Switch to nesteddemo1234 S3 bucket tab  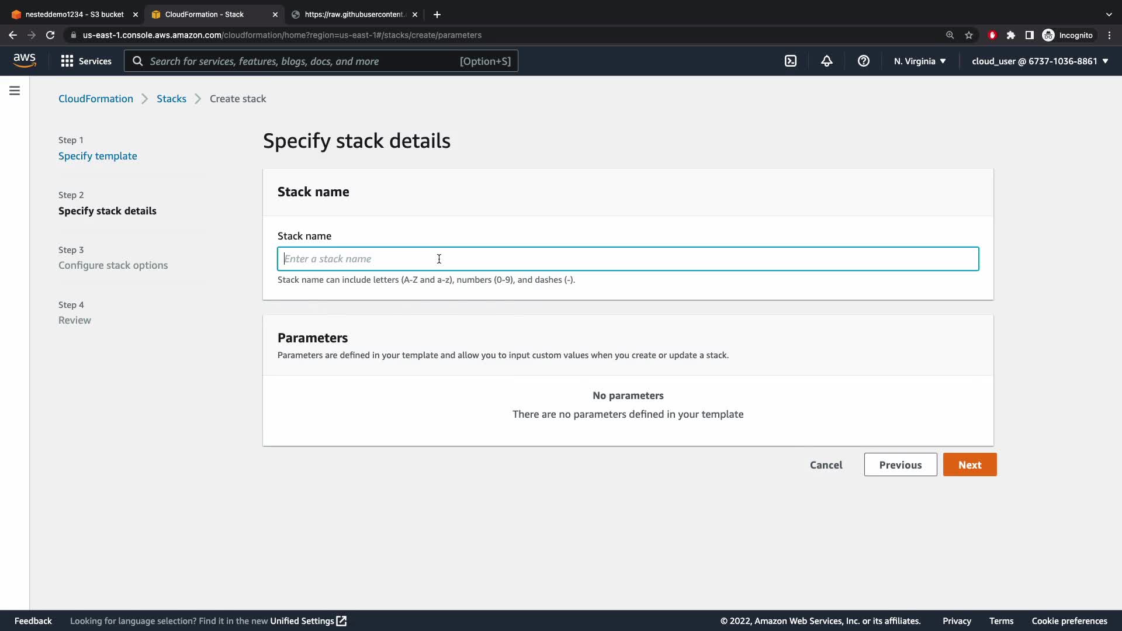(74, 14)
